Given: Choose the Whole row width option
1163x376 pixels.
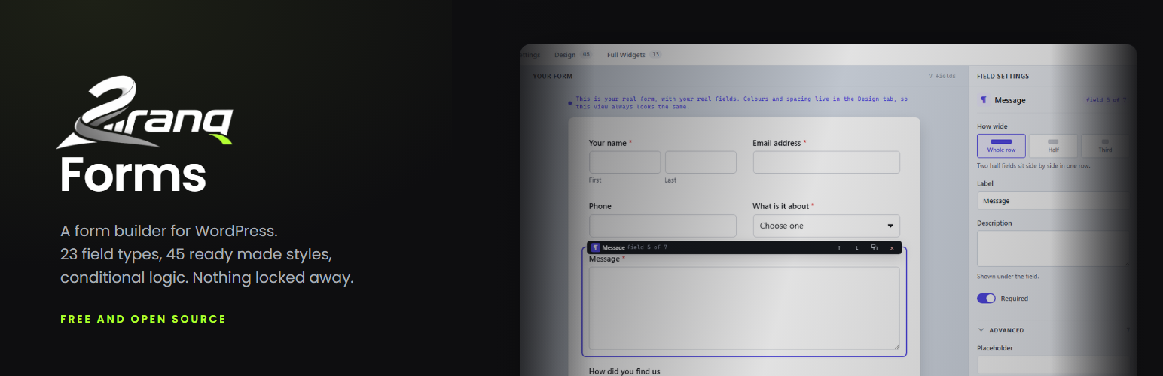Looking at the screenshot, I should [1001, 146].
